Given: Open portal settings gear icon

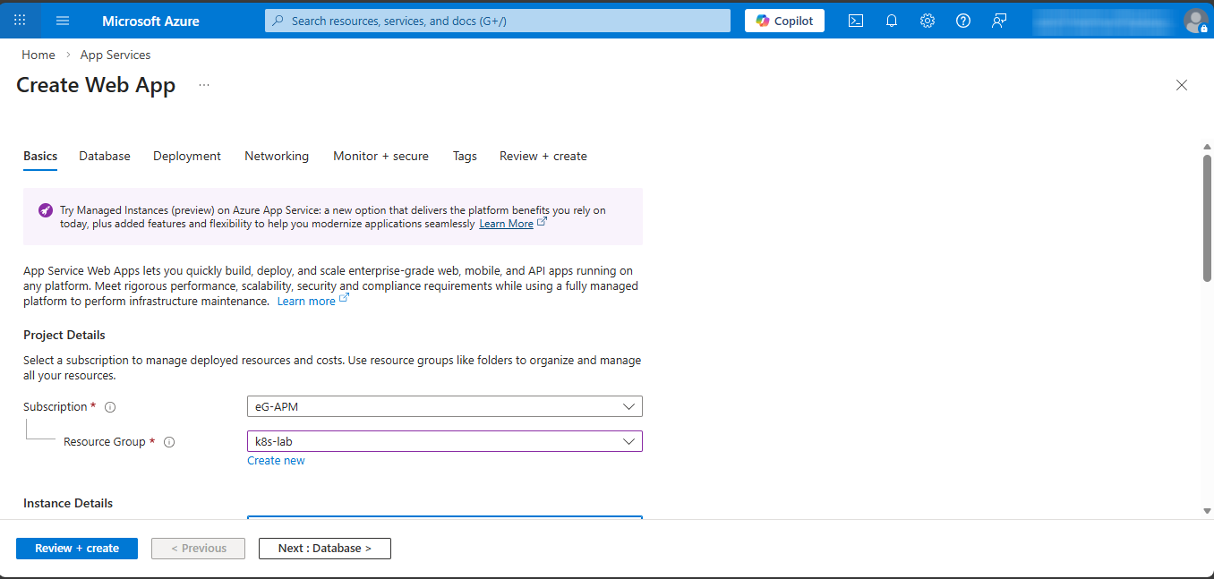Looking at the screenshot, I should tap(928, 21).
